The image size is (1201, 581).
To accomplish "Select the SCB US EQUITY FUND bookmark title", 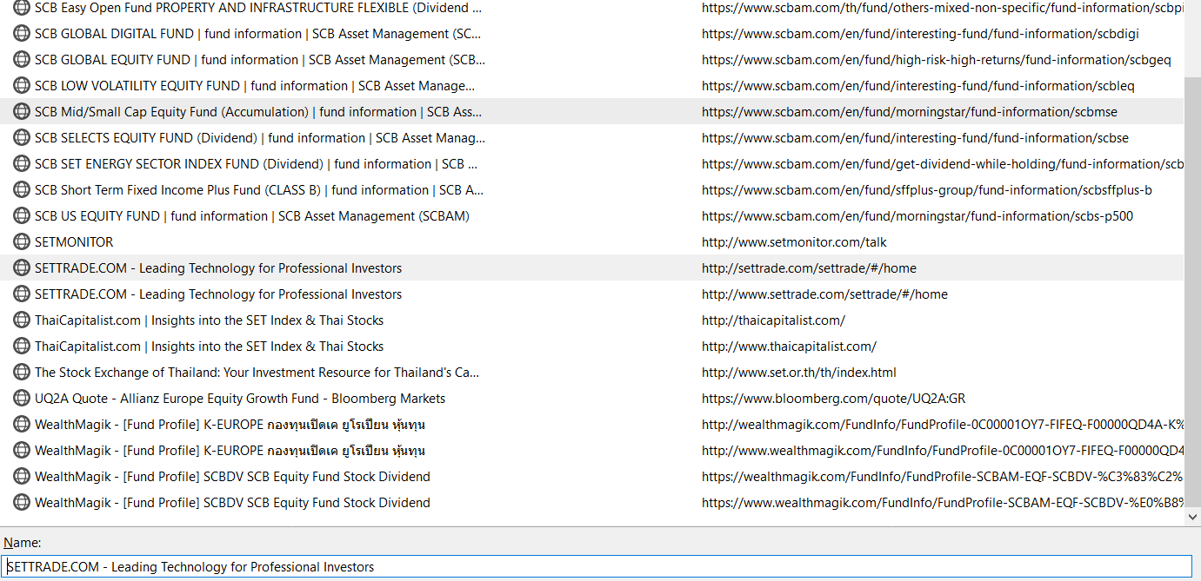I will [x=252, y=216].
